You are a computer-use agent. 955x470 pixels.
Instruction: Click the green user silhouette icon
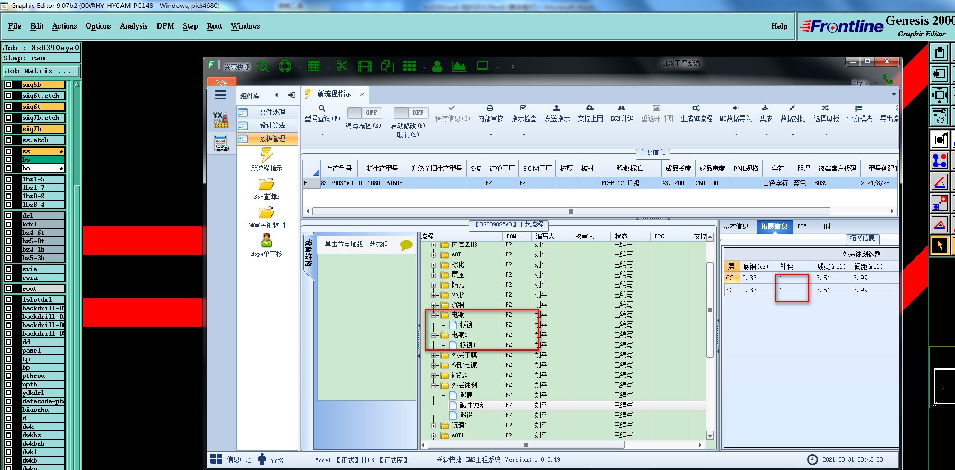[437, 66]
